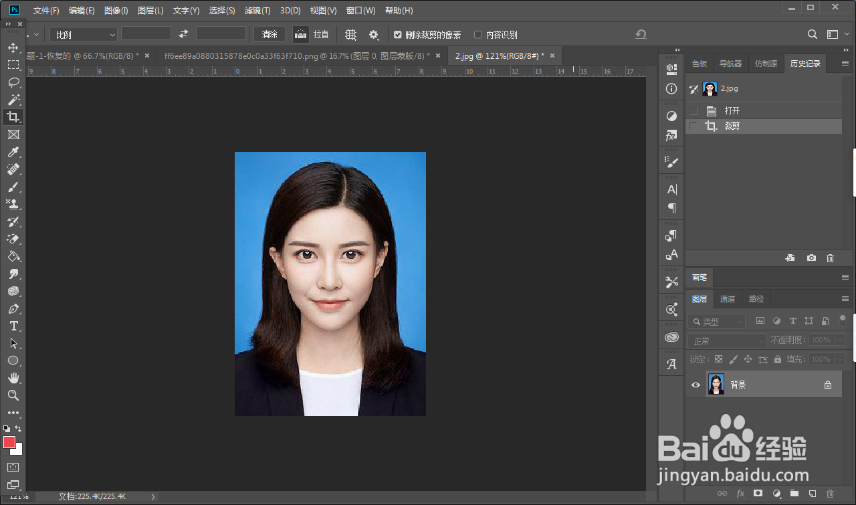This screenshot has width=856, height=505.
Task: Select the Move tool
Action: (x=13, y=47)
